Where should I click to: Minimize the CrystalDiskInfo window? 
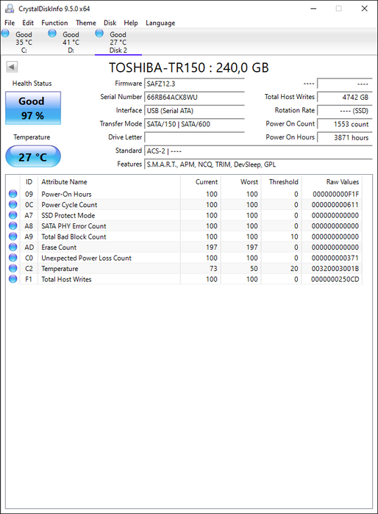(x=313, y=9)
